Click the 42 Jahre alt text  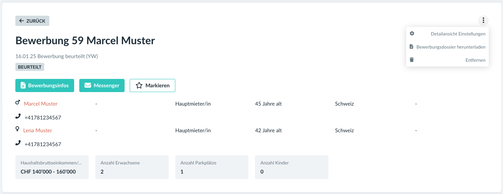[x=268, y=130]
